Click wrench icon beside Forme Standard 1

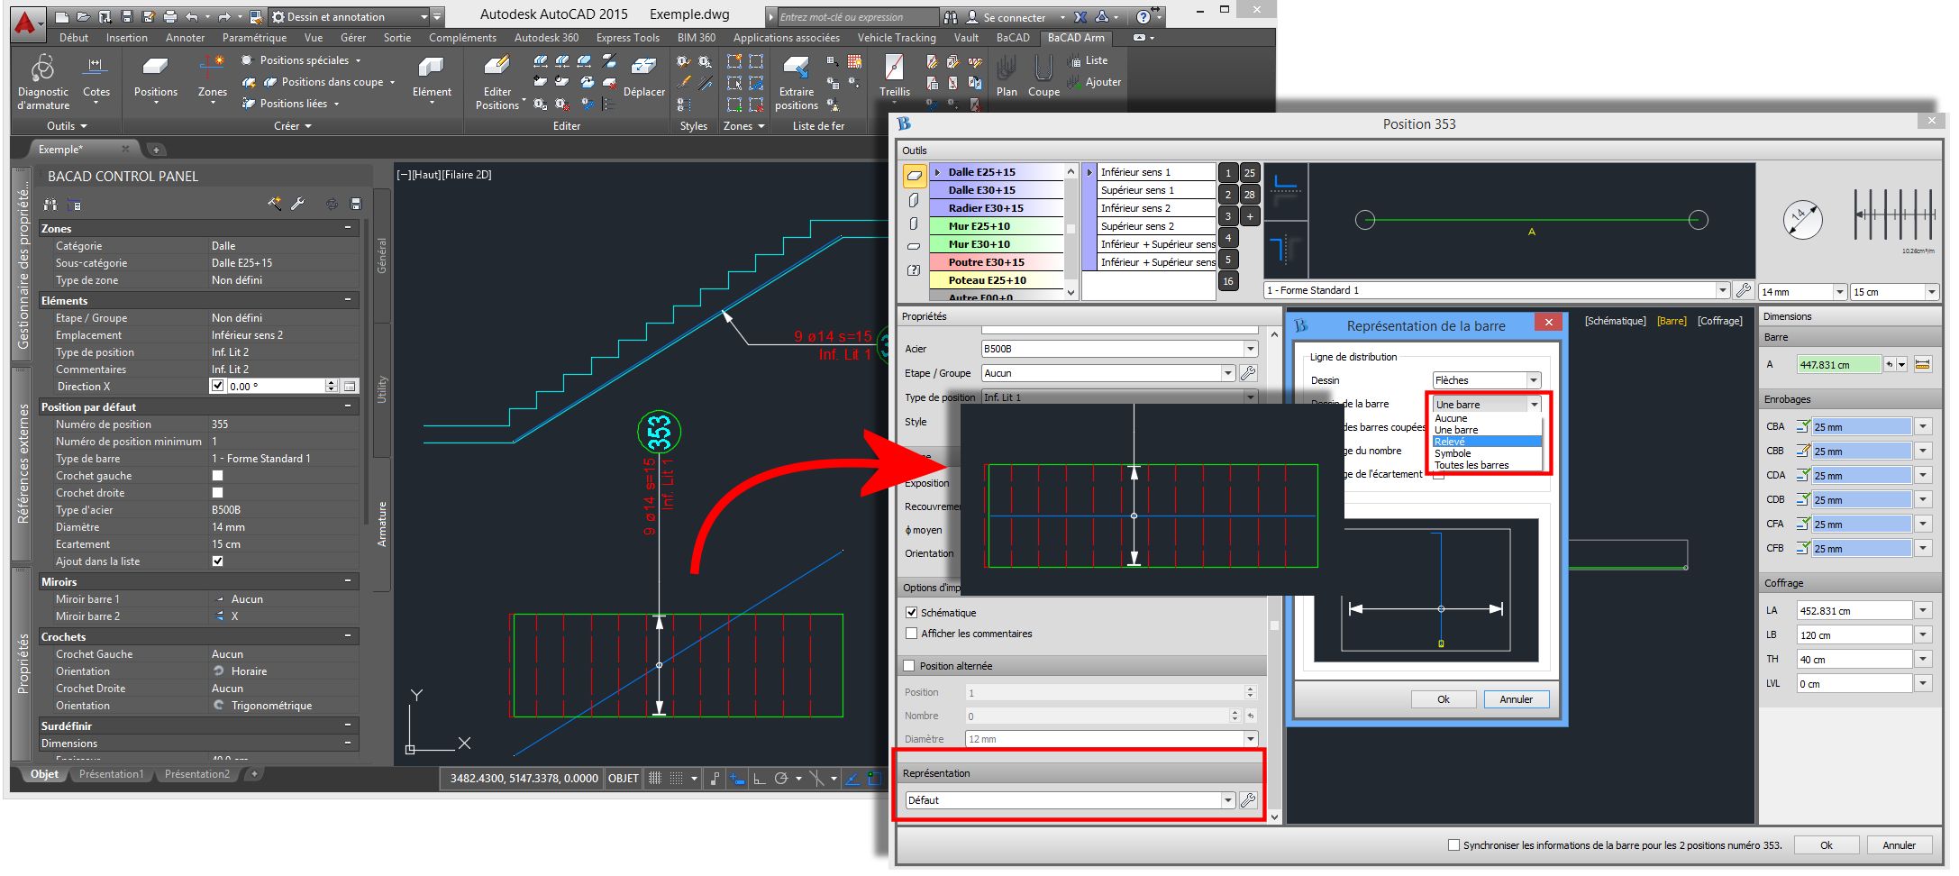1744,290
